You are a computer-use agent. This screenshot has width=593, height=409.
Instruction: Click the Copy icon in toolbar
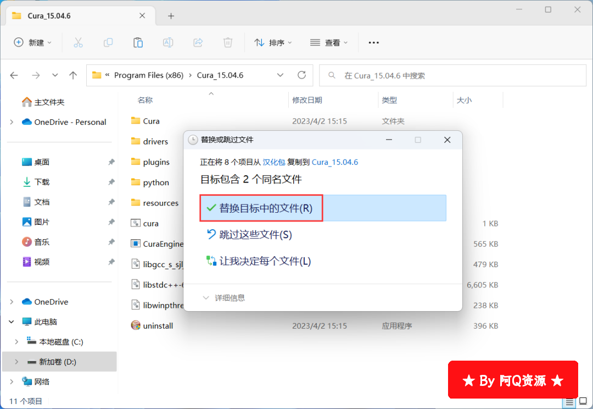[108, 42]
